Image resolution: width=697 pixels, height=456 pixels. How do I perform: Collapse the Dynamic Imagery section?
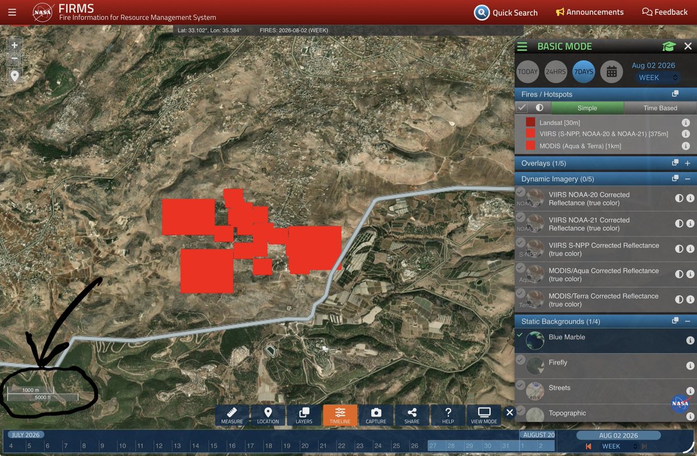point(688,179)
